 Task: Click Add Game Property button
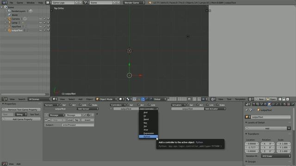coord(21,119)
